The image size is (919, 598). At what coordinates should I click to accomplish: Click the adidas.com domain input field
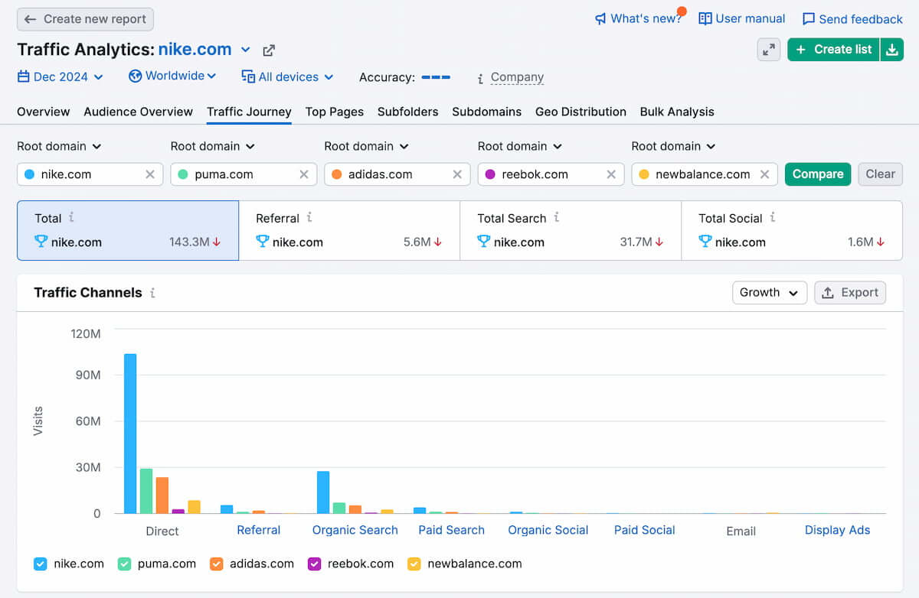coord(397,174)
